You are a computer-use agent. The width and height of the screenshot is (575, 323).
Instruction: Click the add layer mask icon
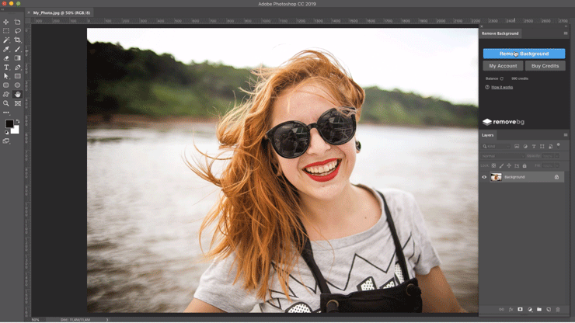[x=520, y=309]
